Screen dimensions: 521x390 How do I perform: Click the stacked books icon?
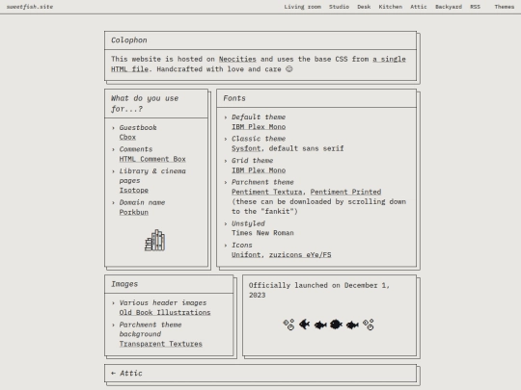(x=154, y=241)
